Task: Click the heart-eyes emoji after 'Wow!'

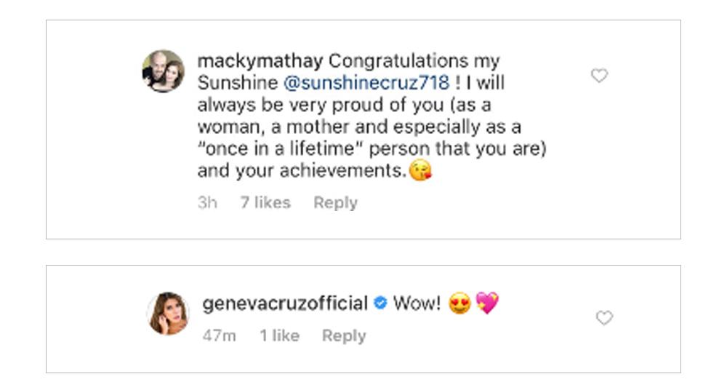Action: point(459,303)
